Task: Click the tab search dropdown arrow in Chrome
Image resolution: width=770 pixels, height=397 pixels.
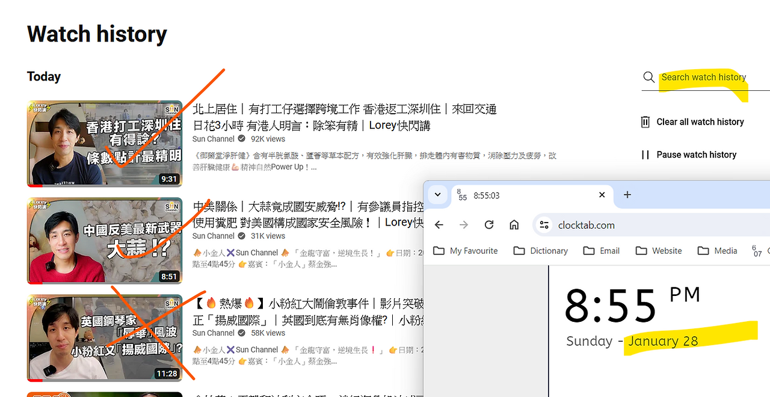Action: point(438,195)
